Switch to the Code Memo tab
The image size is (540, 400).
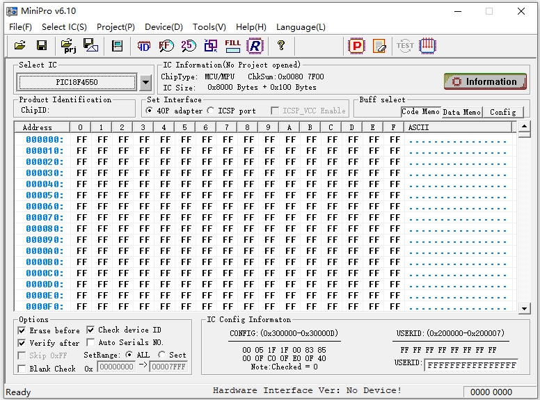click(x=420, y=111)
